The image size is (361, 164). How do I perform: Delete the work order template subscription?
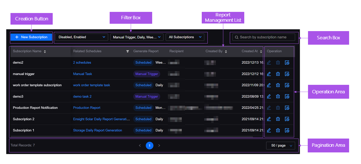(278, 85)
